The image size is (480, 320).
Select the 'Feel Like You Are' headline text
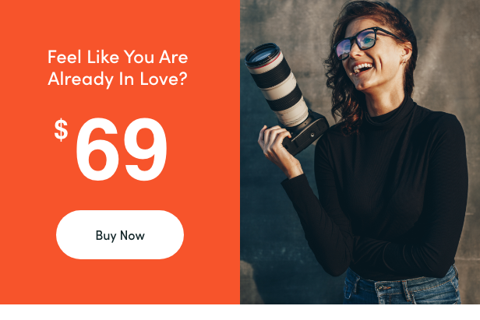(118, 57)
